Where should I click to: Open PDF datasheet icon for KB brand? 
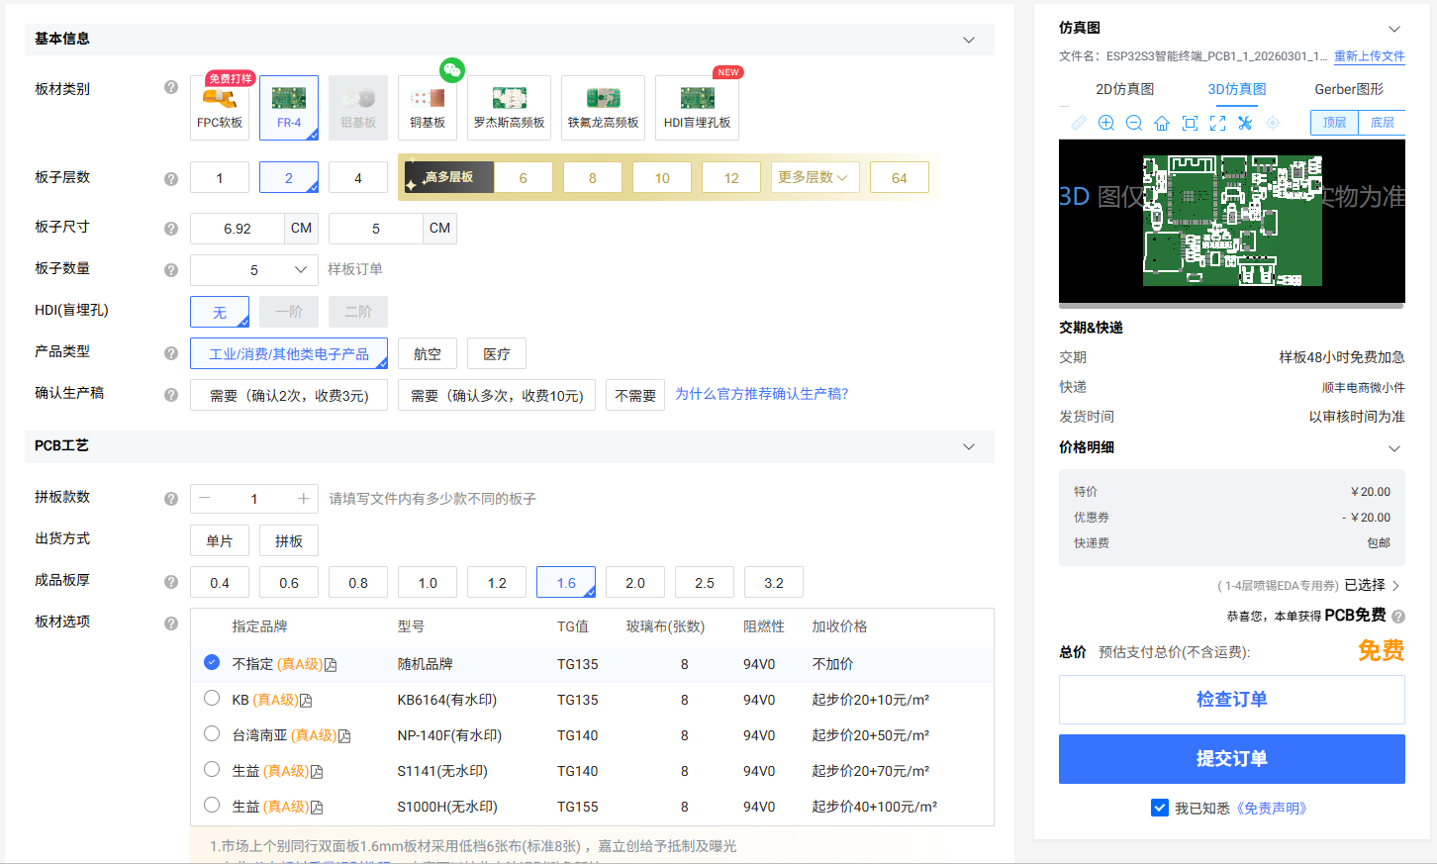[x=306, y=701]
